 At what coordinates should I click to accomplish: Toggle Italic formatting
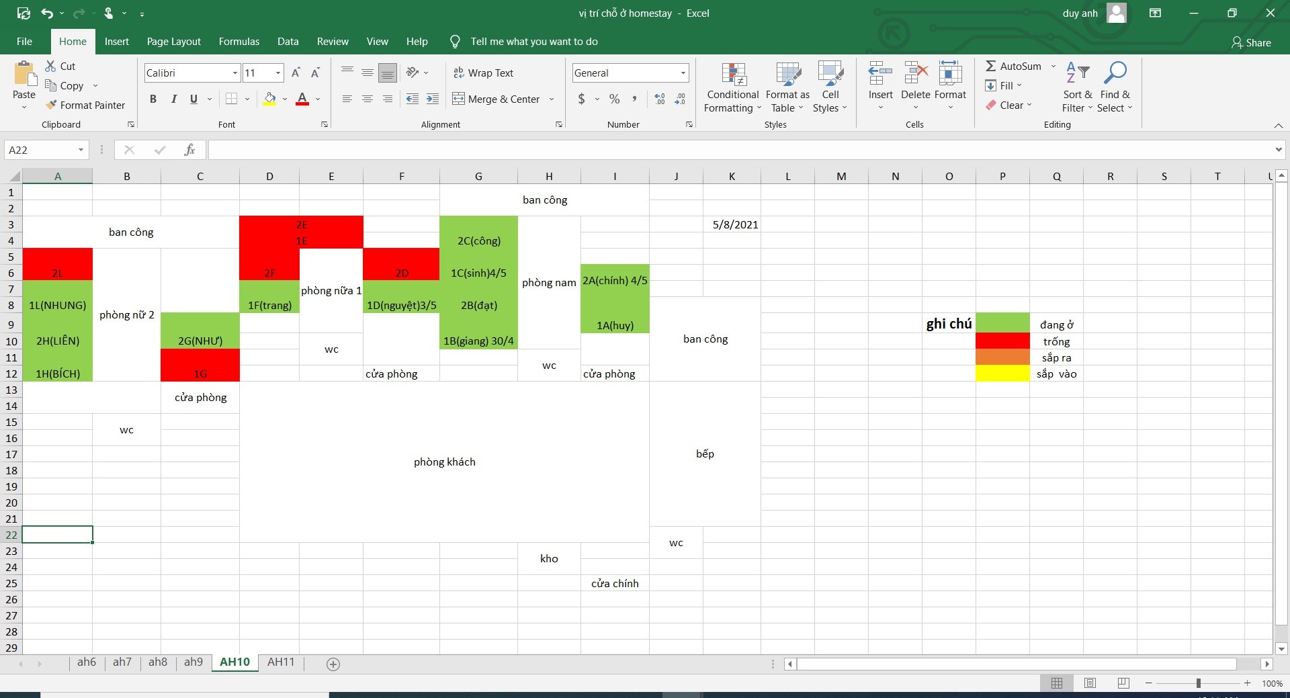point(173,99)
